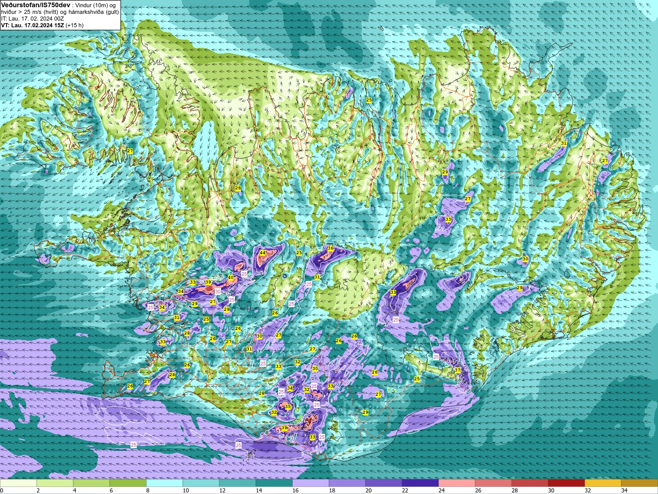
Task: Click the legend scale number '26'
Action: tap(478, 490)
